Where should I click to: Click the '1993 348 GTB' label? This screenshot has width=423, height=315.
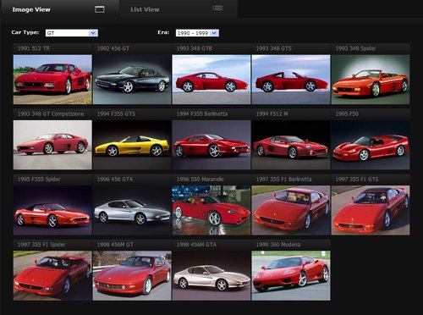click(x=194, y=48)
